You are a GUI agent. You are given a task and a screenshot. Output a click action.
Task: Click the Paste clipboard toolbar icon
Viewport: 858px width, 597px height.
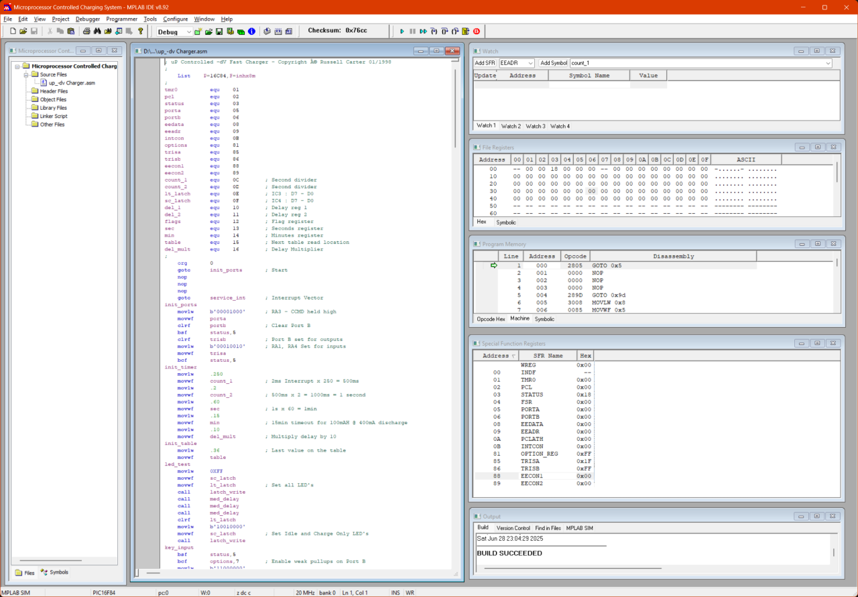point(70,31)
